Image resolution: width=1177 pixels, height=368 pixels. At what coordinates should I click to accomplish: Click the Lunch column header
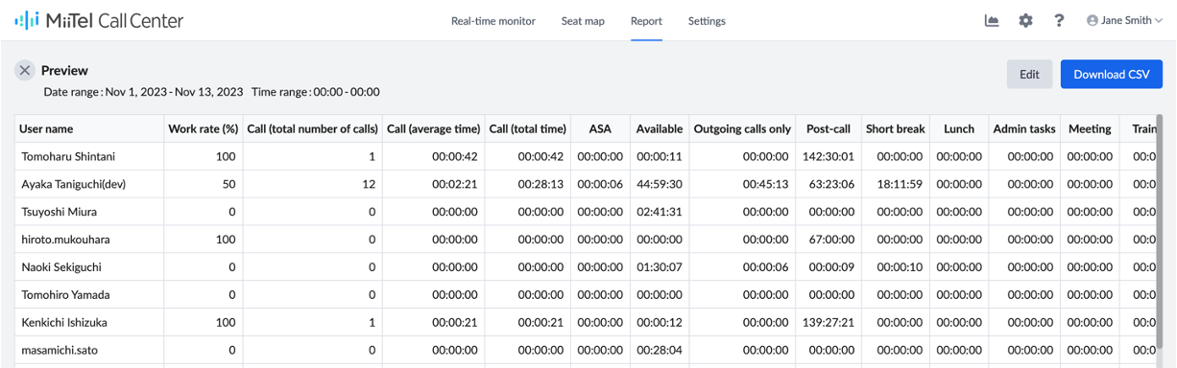pos(959,128)
